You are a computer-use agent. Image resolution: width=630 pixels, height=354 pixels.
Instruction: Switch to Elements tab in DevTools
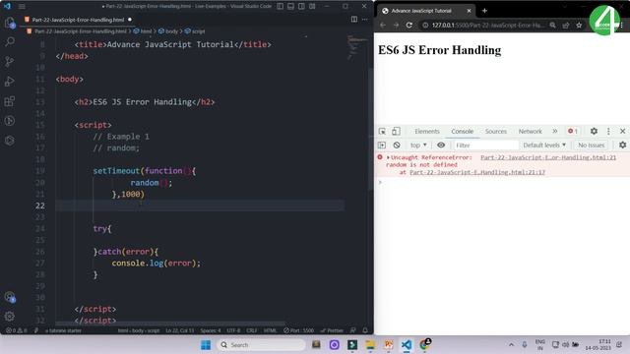427,131
